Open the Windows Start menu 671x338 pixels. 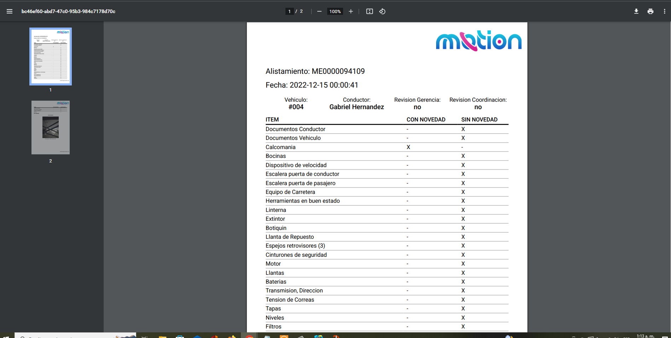click(x=6, y=336)
